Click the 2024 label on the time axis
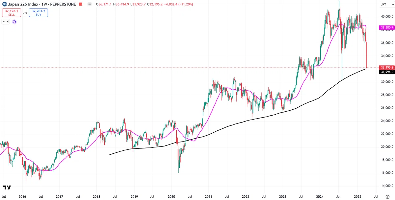Screen dimensions: 395x200 tap(320, 197)
